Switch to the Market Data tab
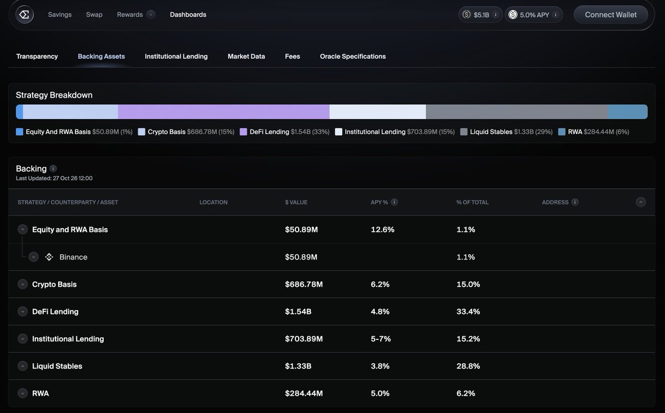This screenshot has height=413, width=665. click(x=246, y=56)
